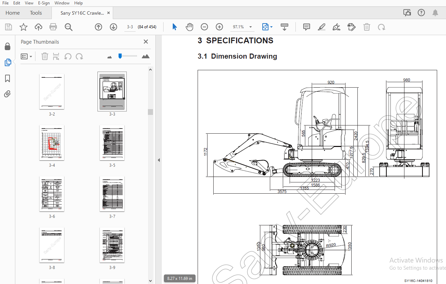
Task: Adjust the thumbnail size slider
Action: point(120,56)
